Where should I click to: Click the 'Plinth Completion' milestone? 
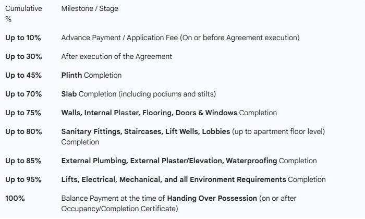click(91, 75)
